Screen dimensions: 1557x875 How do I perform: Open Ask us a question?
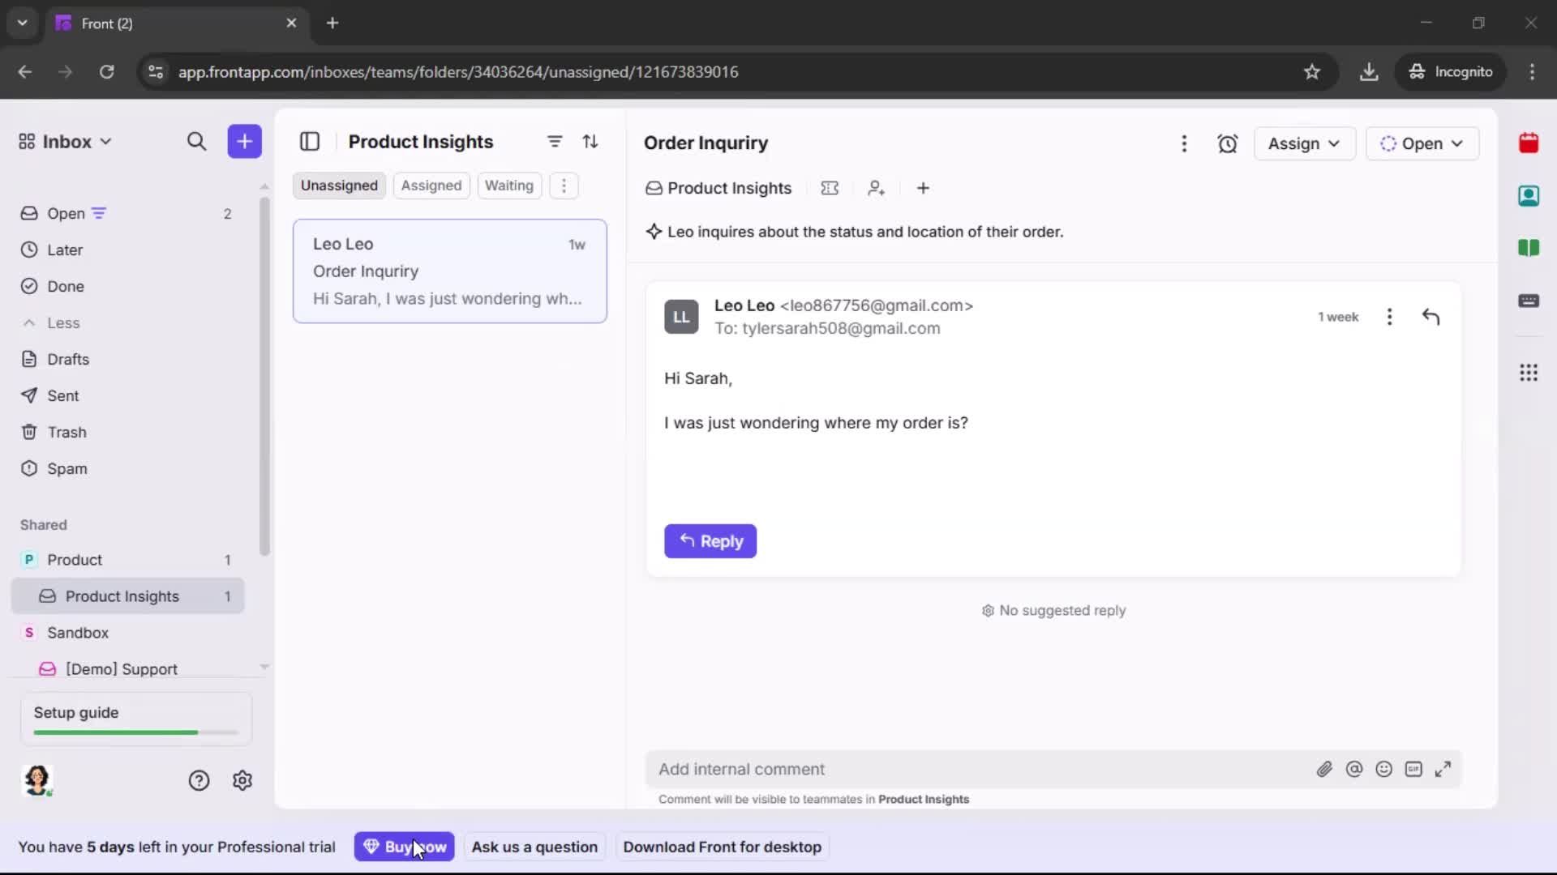(534, 847)
